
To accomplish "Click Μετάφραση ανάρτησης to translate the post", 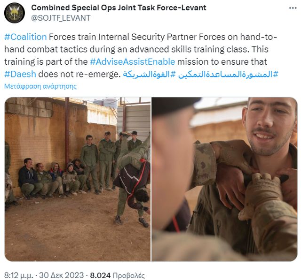I will (x=40, y=86).
